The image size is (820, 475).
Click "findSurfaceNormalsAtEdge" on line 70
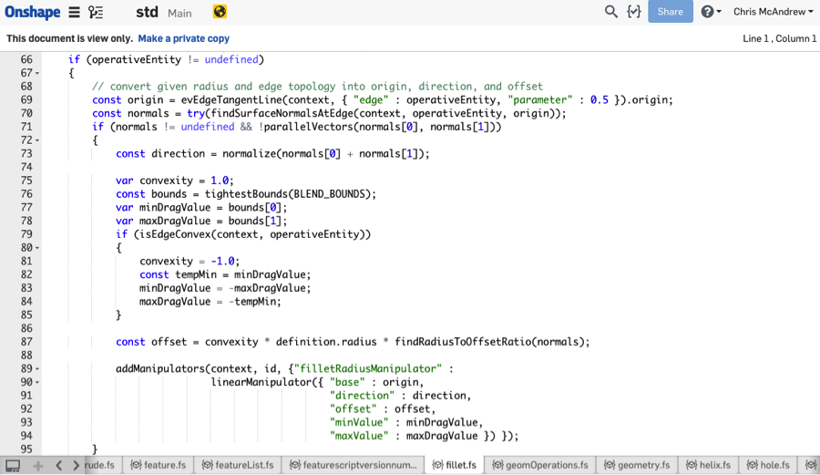click(x=282, y=114)
